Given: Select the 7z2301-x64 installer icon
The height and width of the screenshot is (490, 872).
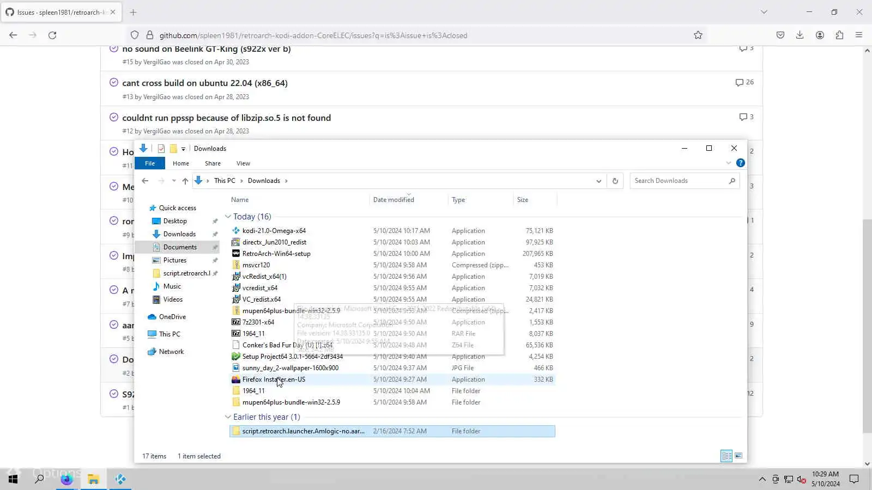Looking at the screenshot, I should [236, 322].
